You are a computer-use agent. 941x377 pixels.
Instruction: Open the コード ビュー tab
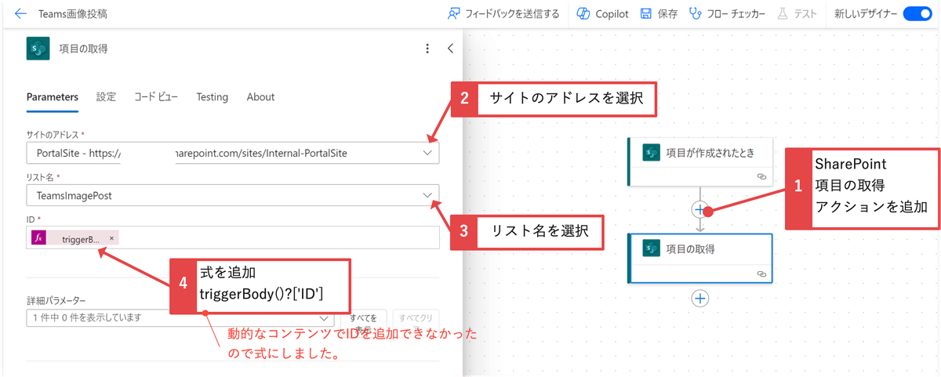click(x=156, y=97)
